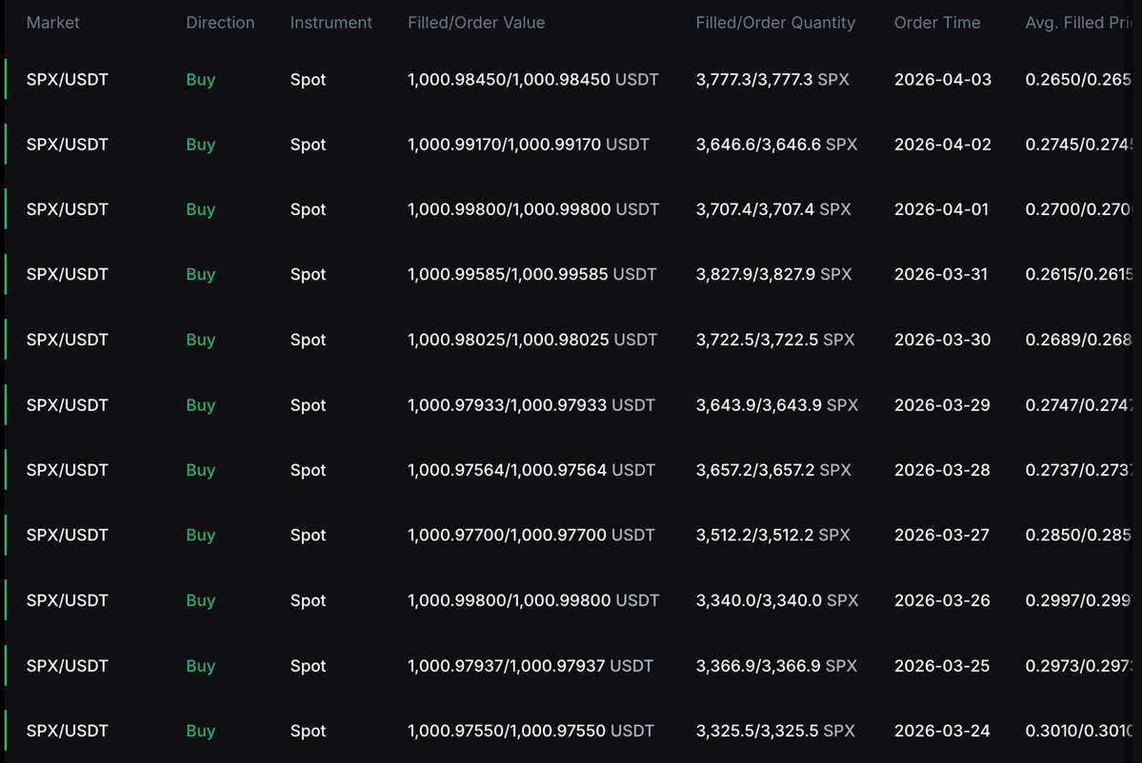Click order date 2026-03-31
The width and height of the screenshot is (1142, 763).
click(941, 274)
